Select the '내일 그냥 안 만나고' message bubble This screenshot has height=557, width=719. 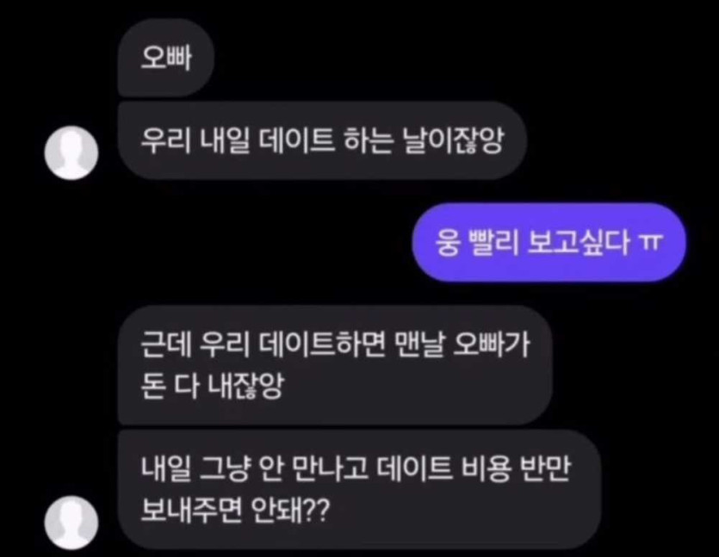360,489
